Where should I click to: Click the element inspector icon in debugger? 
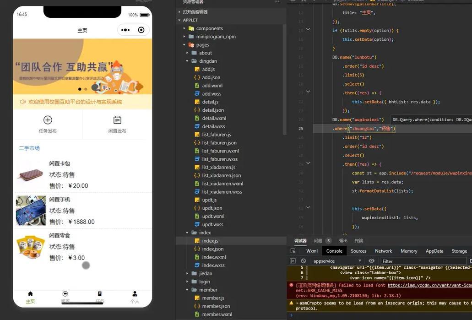point(293,251)
